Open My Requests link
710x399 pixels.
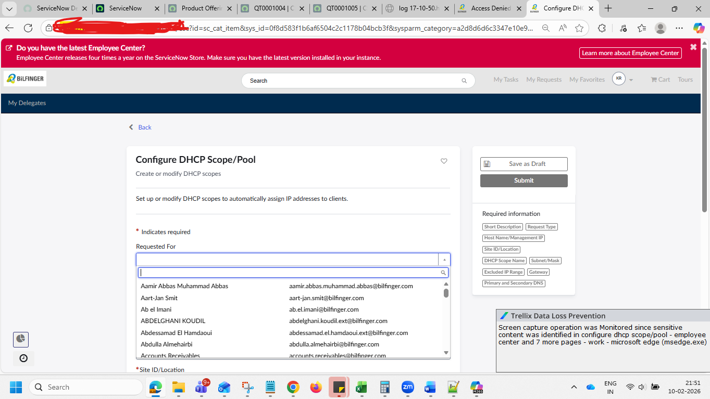(544, 80)
